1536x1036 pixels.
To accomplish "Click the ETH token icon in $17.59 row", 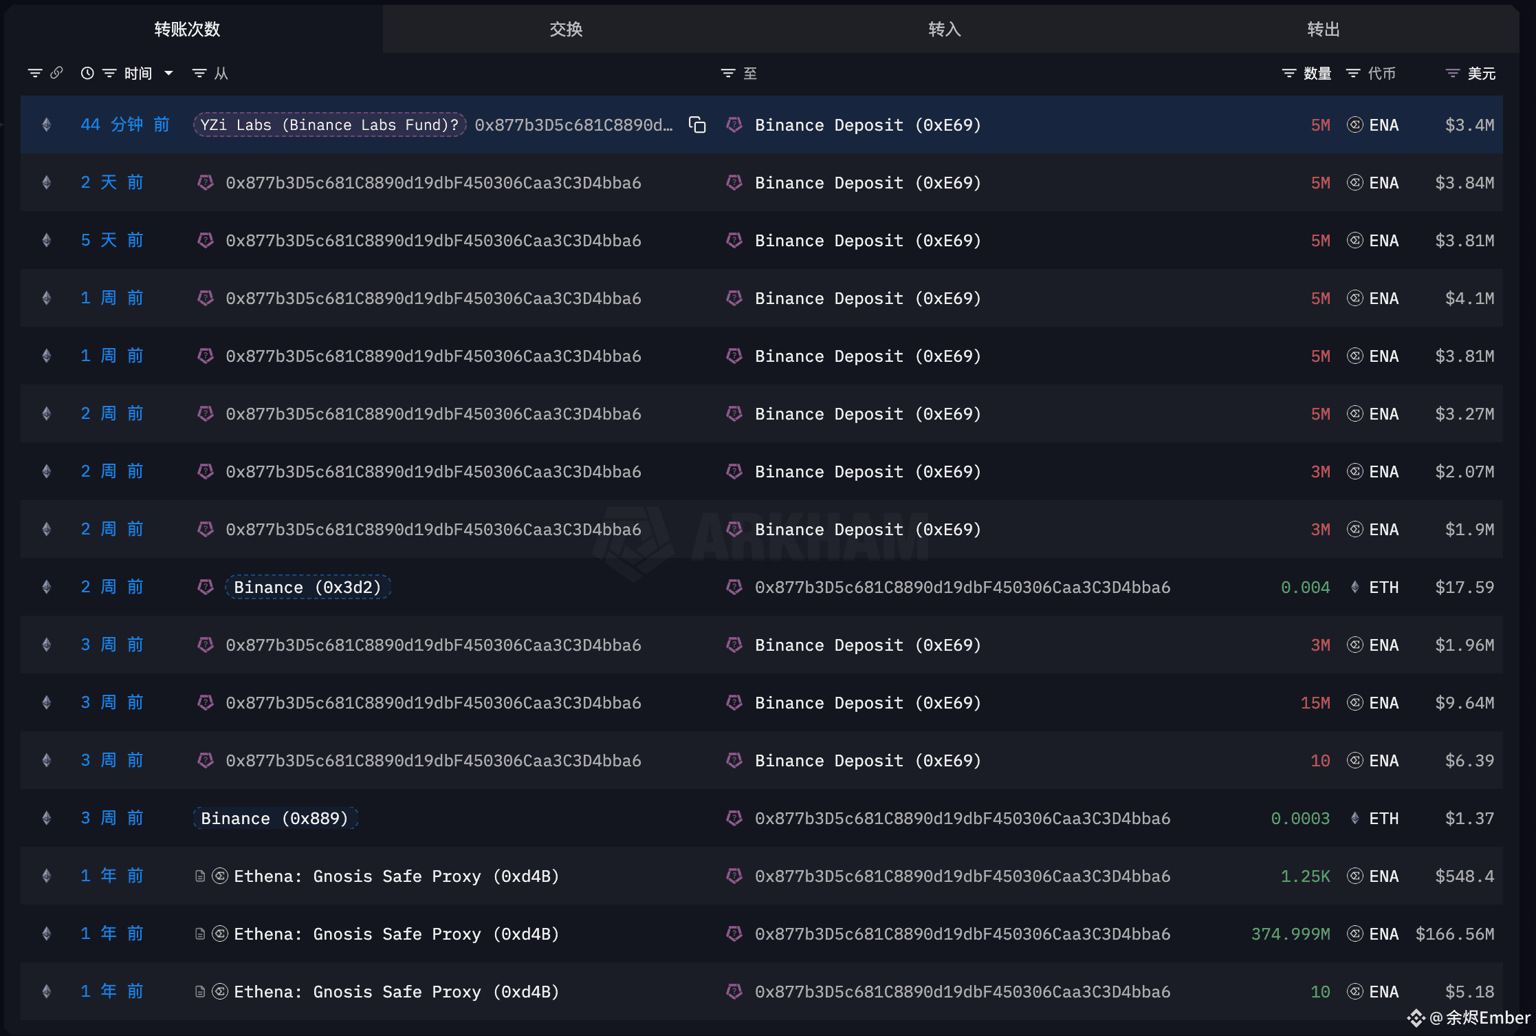I will (x=1354, y=587).
